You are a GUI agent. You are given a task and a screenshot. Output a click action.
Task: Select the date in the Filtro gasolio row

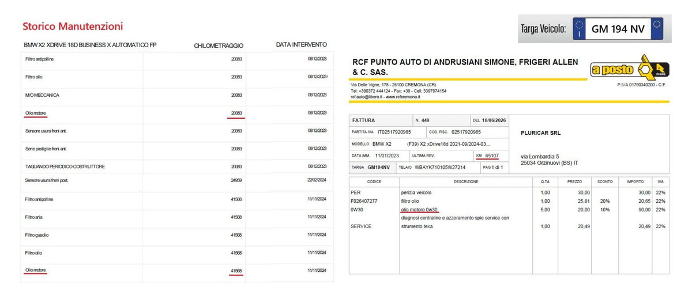pos(317,235)
